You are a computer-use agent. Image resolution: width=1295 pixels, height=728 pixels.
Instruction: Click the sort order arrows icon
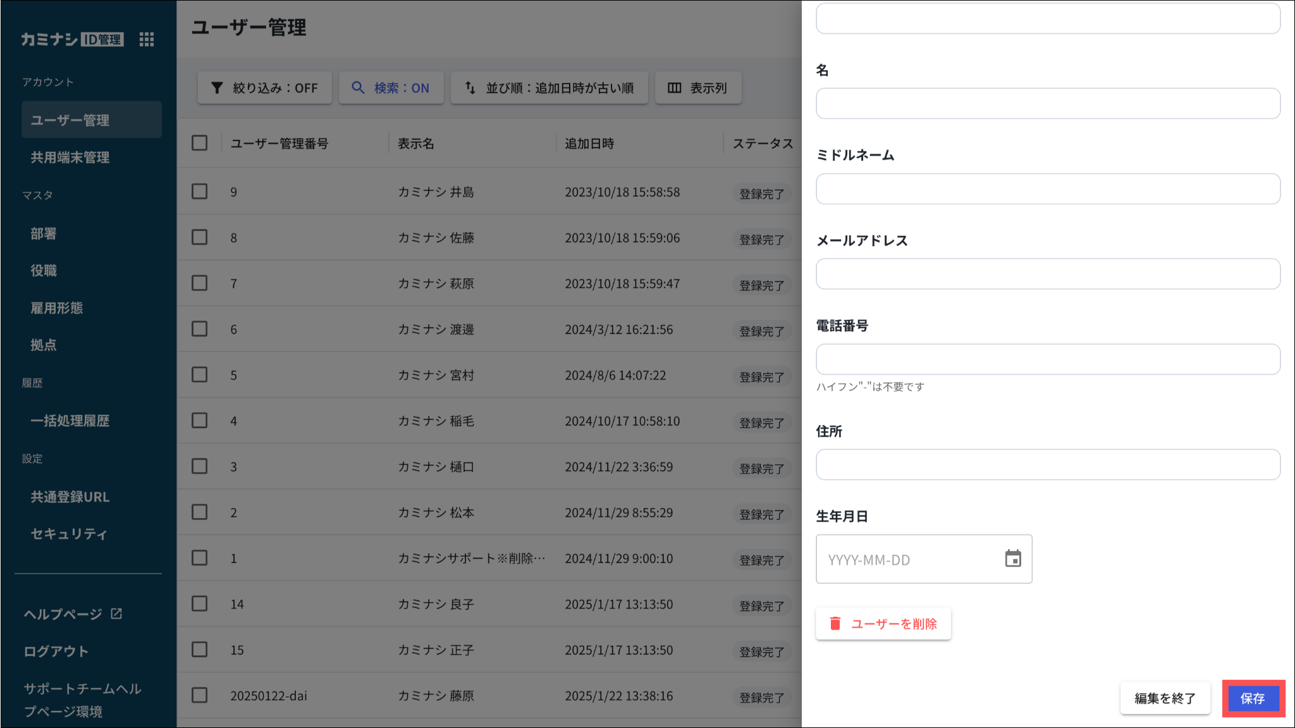click(470, 88)
